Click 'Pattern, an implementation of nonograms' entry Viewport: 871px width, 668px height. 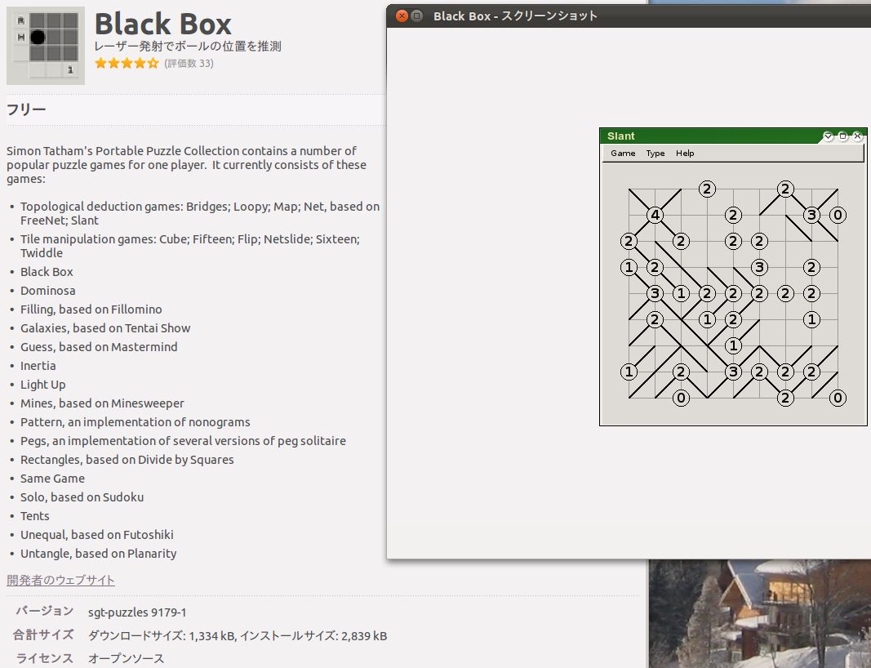[x=135, y=422]
